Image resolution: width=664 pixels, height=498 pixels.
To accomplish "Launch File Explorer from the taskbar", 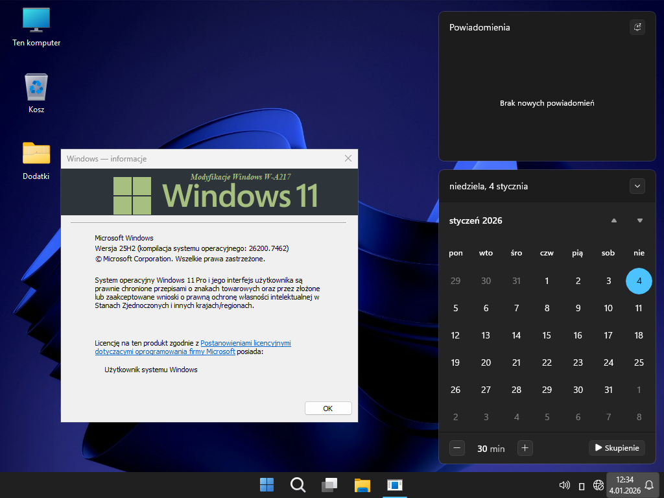I will [362, 485].
